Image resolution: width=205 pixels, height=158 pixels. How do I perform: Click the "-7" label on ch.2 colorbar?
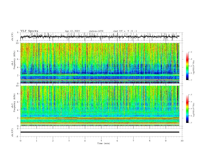click(x=191, y=123)
